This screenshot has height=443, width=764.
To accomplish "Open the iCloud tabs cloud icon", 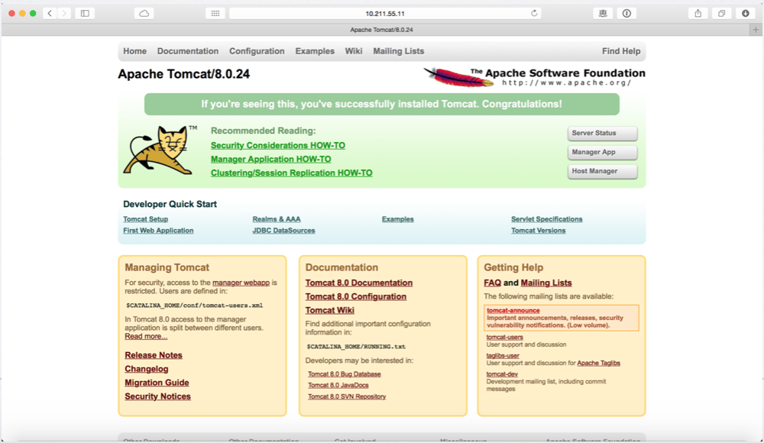I will pyautogui.click(x=144, y=13).
